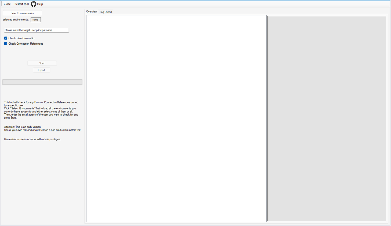Focus the target user principal name field

(36, 30)
